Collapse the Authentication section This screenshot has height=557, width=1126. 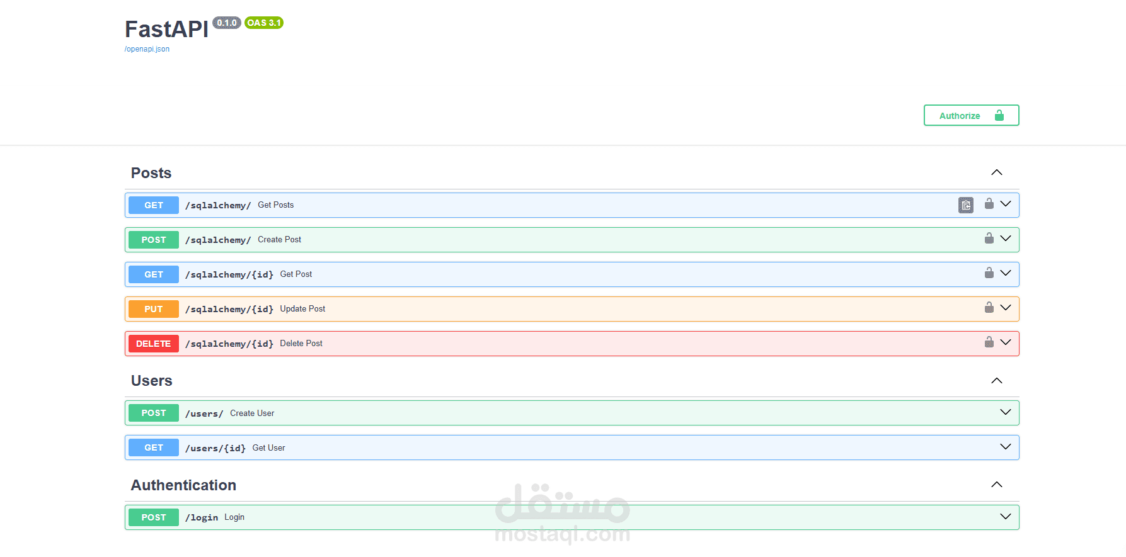point(997,485)
